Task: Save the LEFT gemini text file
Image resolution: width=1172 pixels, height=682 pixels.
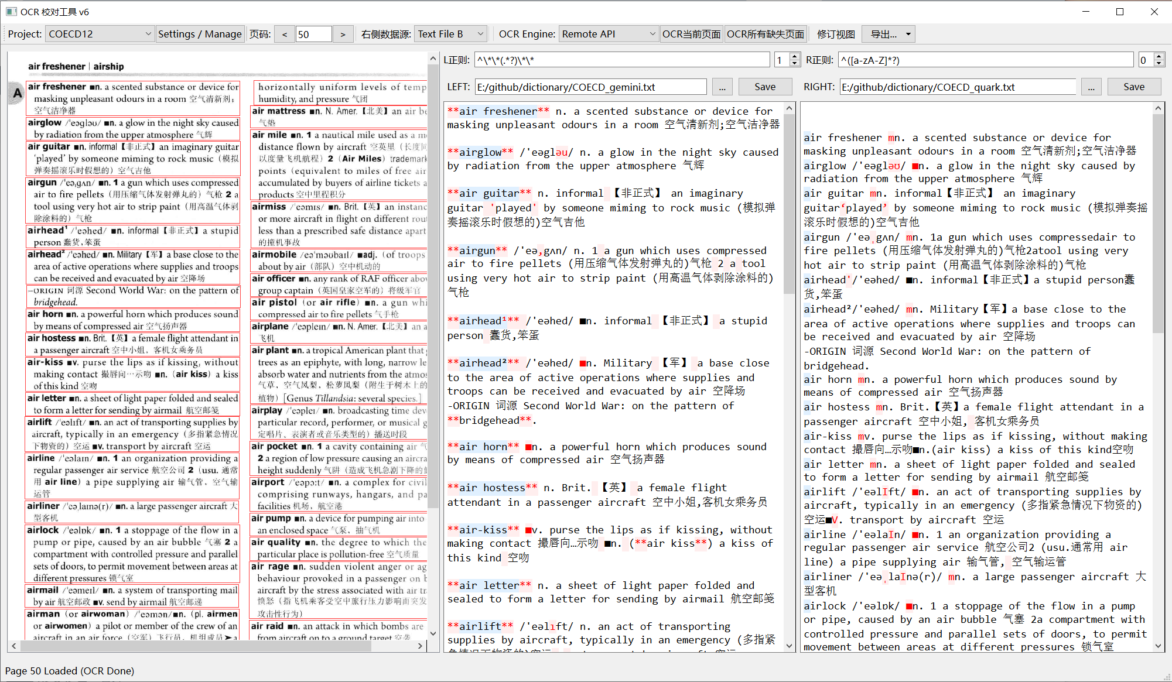Action: click(x=765, y=87)
